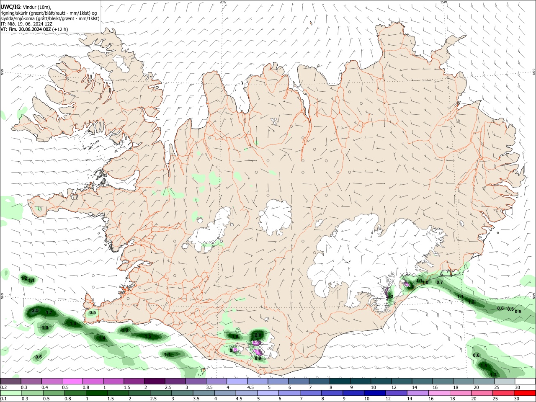The image size is (536, 402).
Task: Click the '0.7' rainfall value on the southeast coast
Action: point(440,283)
